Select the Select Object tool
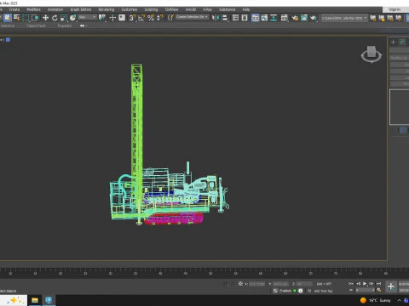 point(8,18)
